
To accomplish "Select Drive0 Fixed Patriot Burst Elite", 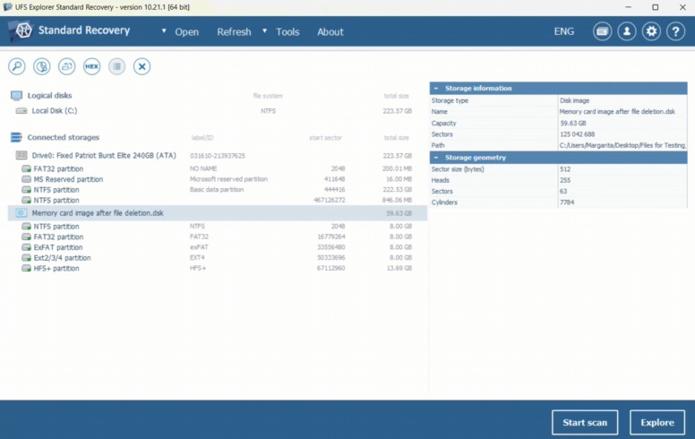I will [217, 156].
